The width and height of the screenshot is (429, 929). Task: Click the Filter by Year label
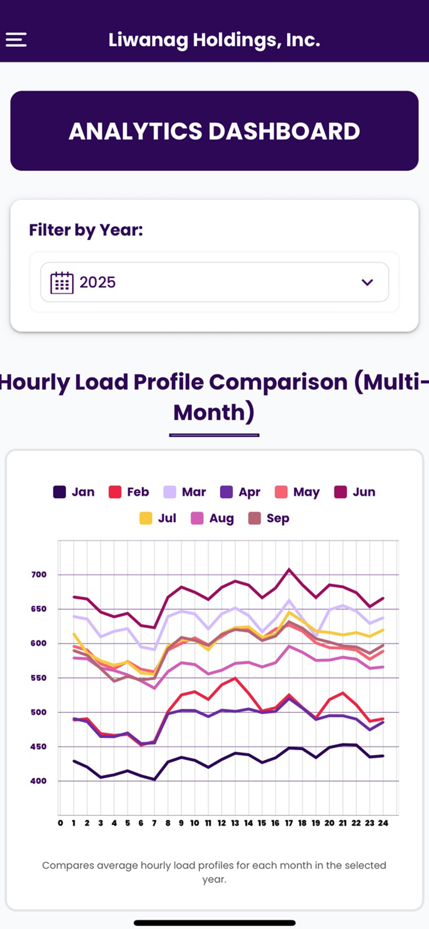click(x=86, y=230)
